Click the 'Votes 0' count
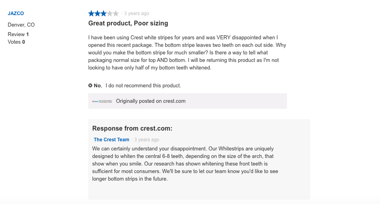The width and height of the screenshot is (380, 204). 16,42
